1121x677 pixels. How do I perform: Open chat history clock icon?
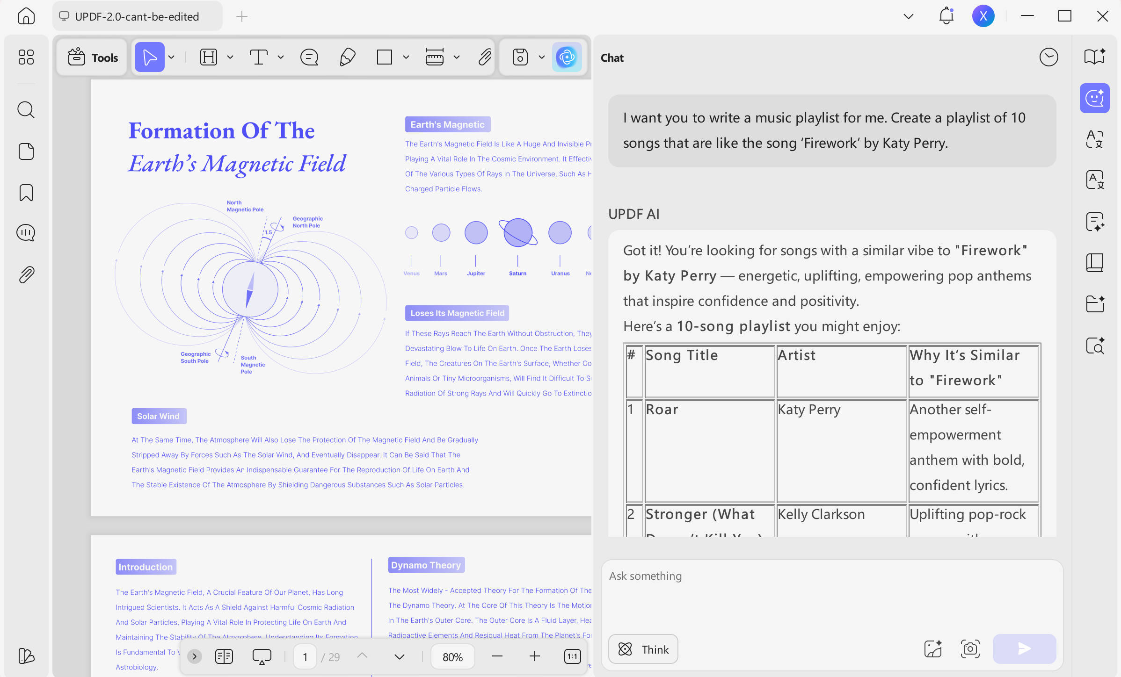pos(1048,58)
